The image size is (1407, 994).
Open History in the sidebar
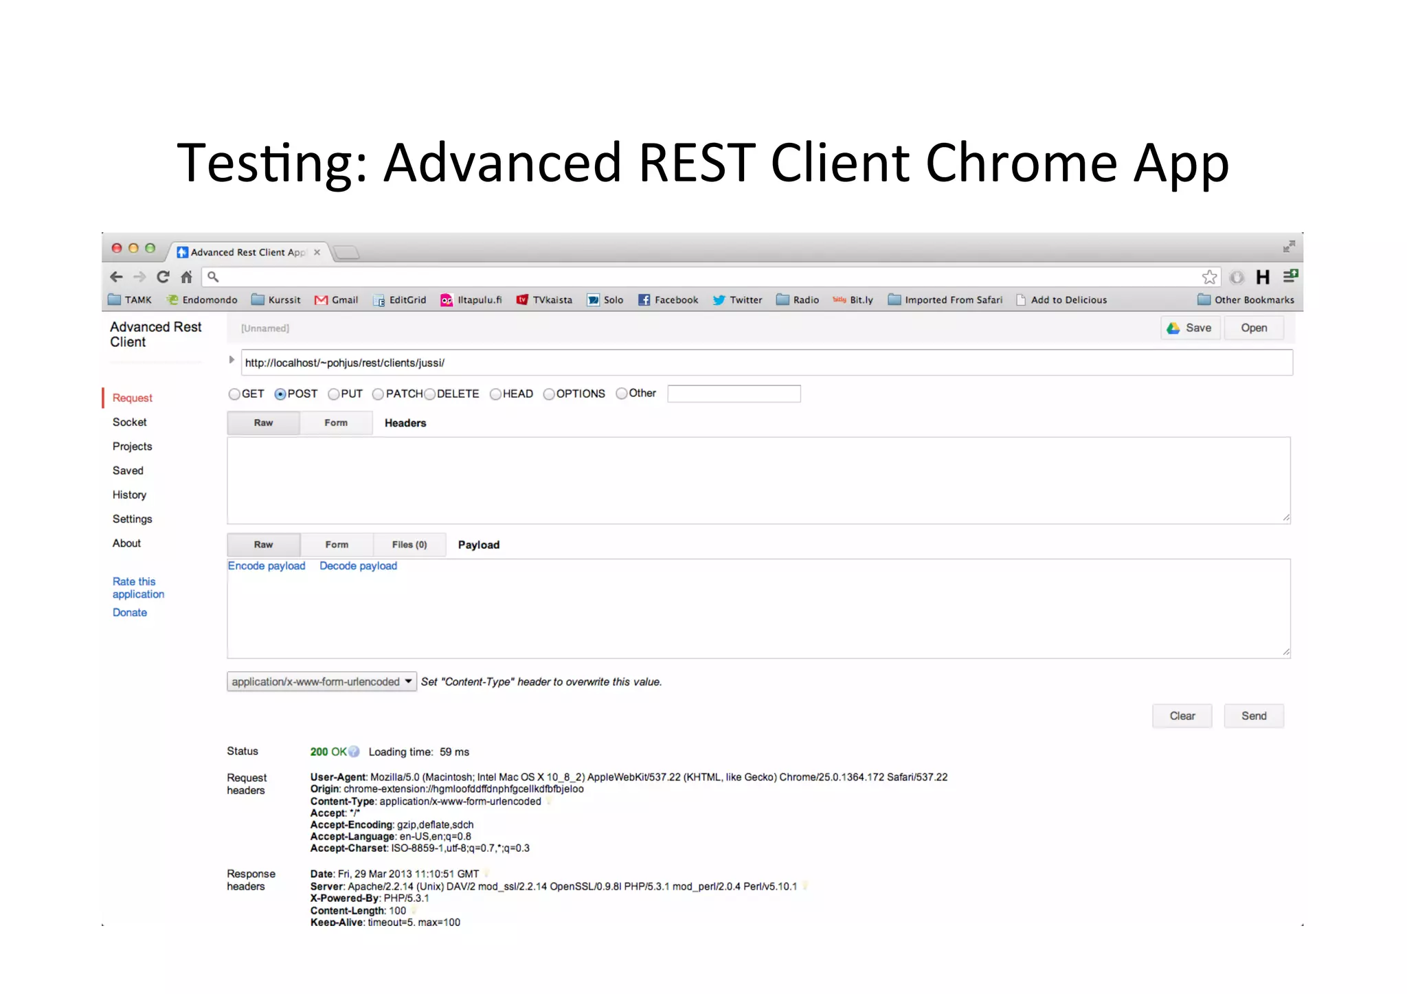pyautogui.click(x=129, y=495)
